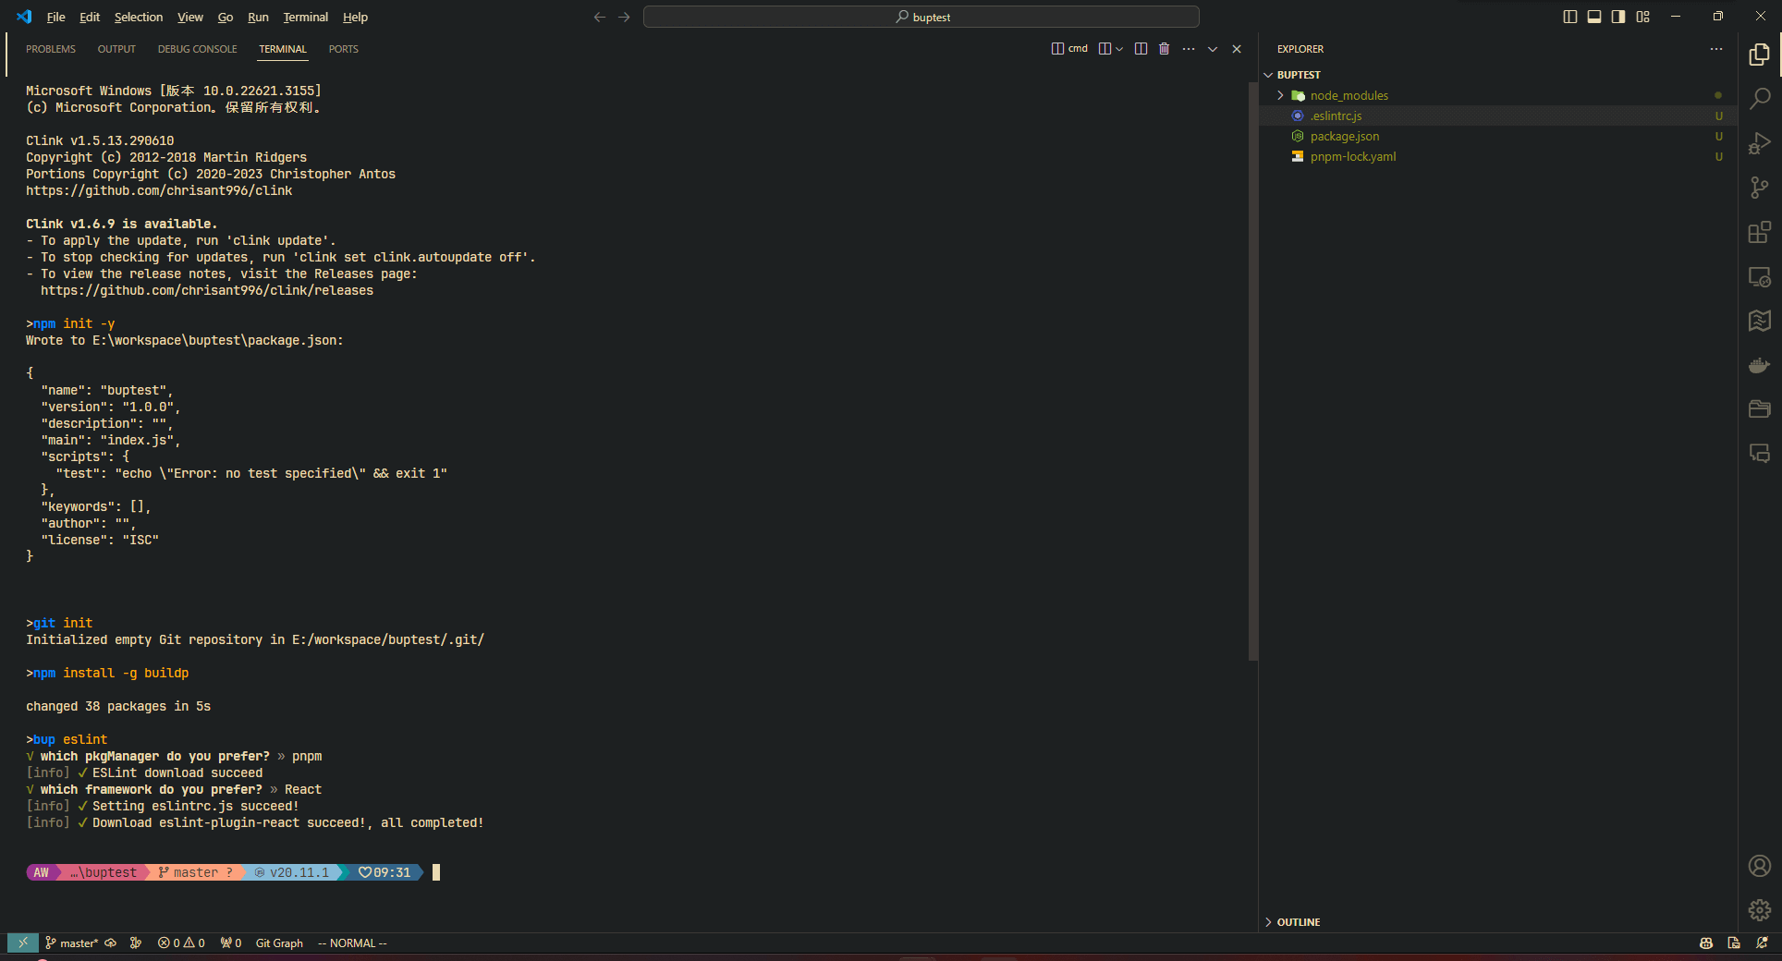This screenshot has height=961, width=1782.
Task: Click the git graph fork icon beside master
Action: [x=136, y=943]
